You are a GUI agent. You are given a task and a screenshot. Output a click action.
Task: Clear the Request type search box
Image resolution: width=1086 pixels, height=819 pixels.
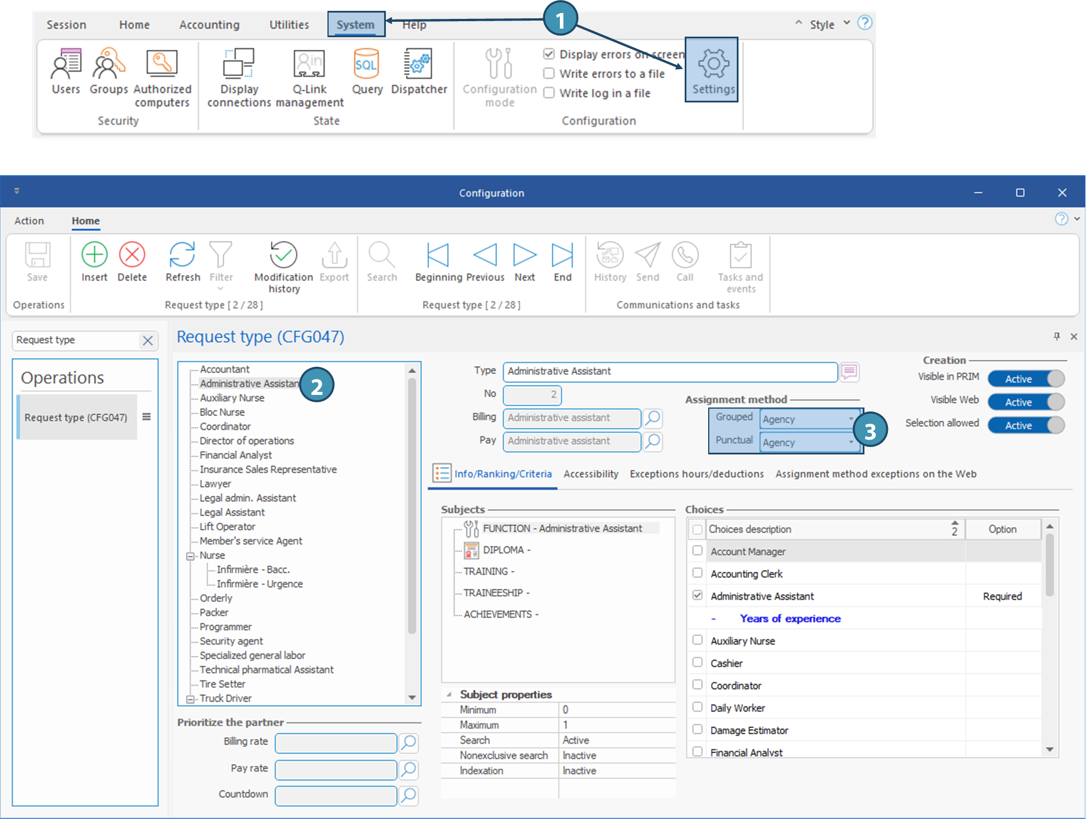[x=148, y=341]
